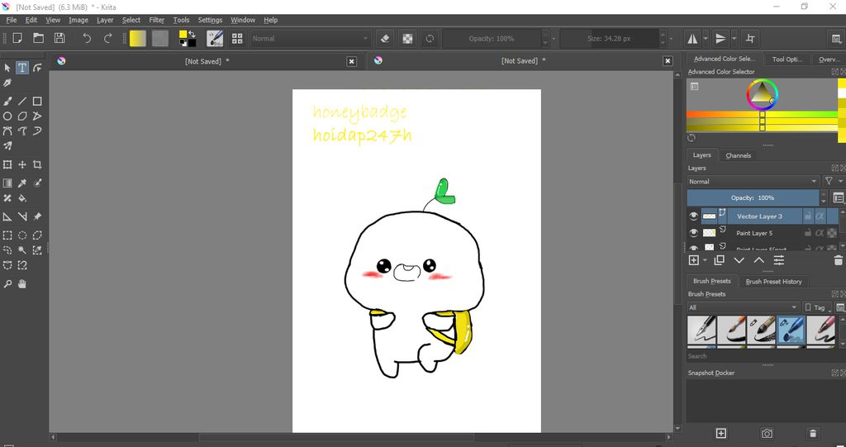Screen dimensions: 846x447
Task: Open the brush presets chooser grid
Action: coord(237,38)
